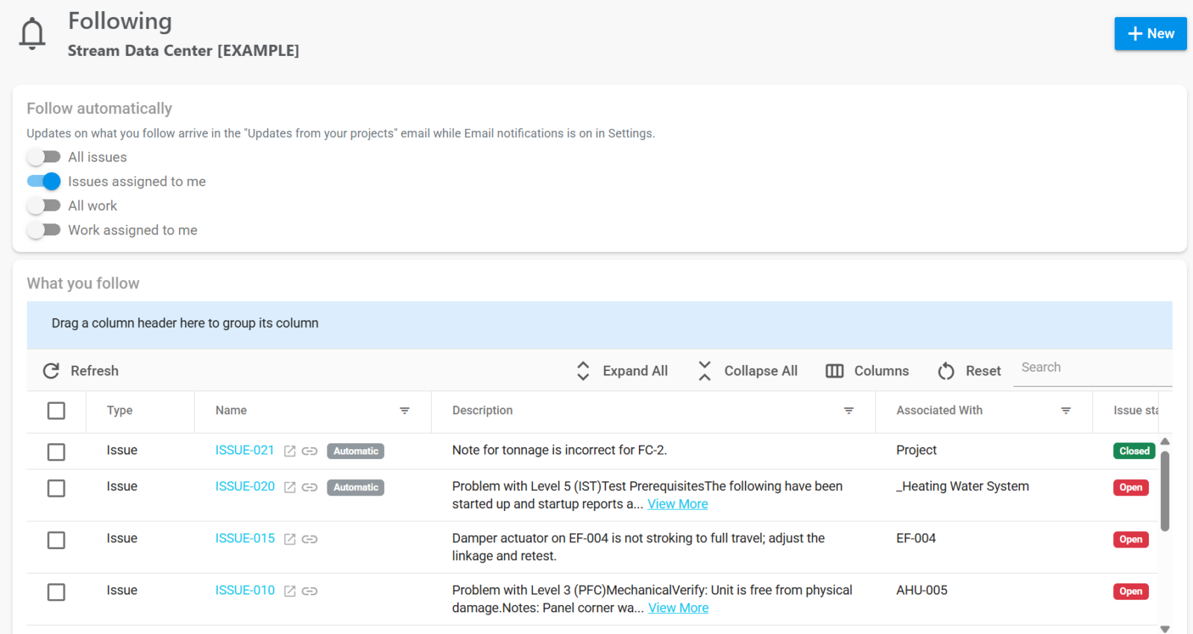Open ISSUE-010 external link icon
Image resolution: width=1193 pixels, height=634 pixels.
290,591
